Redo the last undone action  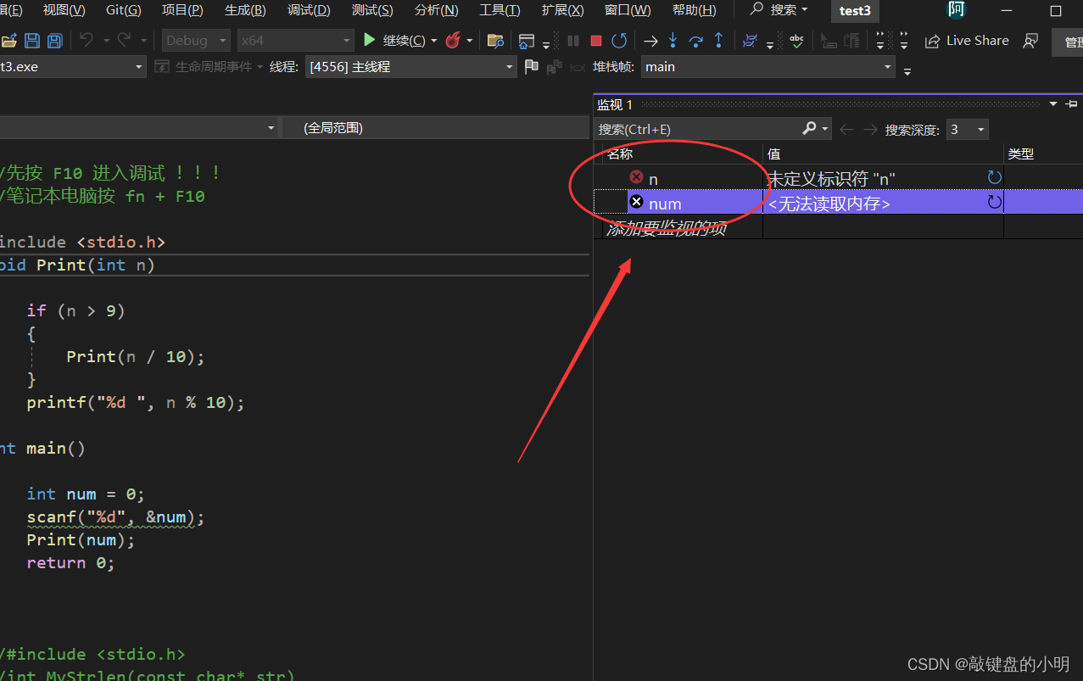124,40
